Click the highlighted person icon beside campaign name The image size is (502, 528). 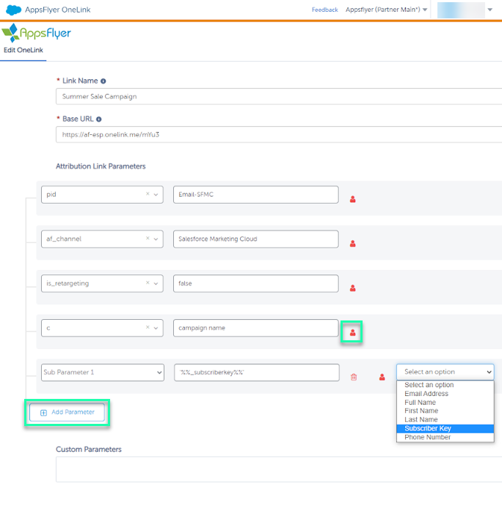352,333
